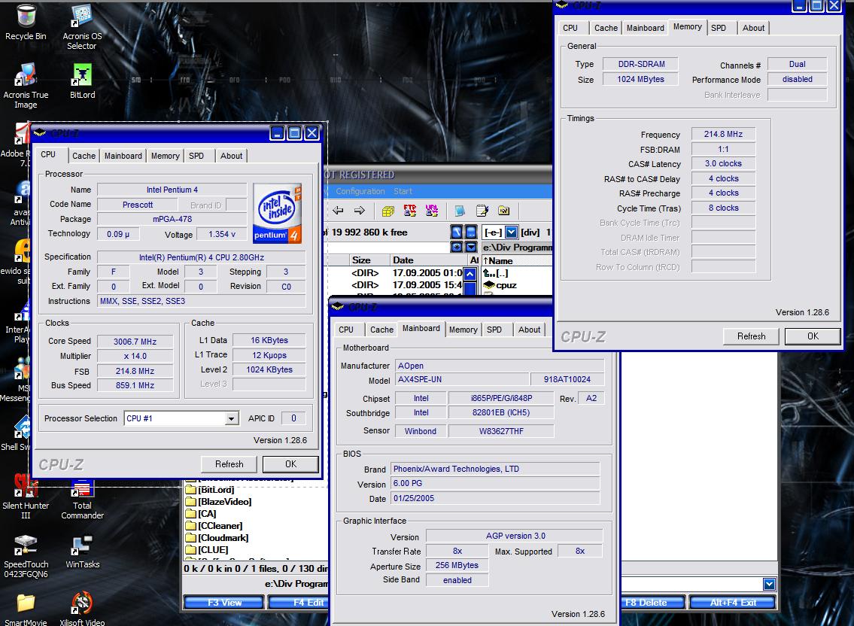Select the [CA] folder row

click(201, 514)
